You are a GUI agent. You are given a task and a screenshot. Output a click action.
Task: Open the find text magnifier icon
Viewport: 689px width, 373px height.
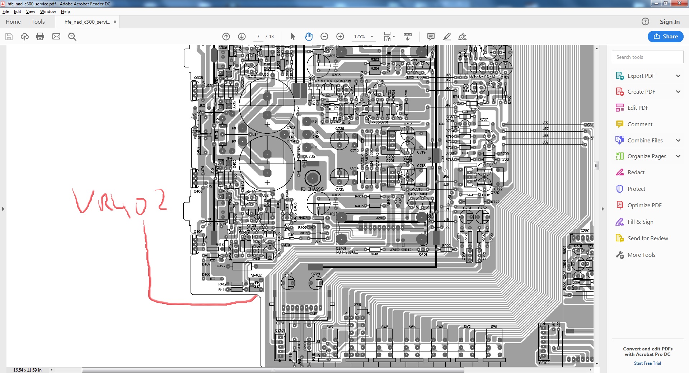pyautogui.click(x=72, y=37)
